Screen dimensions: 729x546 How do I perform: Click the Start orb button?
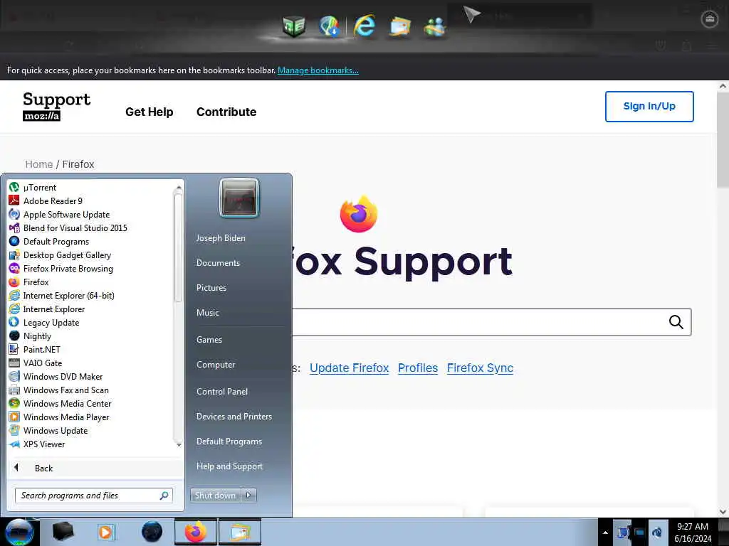point(19,532)
